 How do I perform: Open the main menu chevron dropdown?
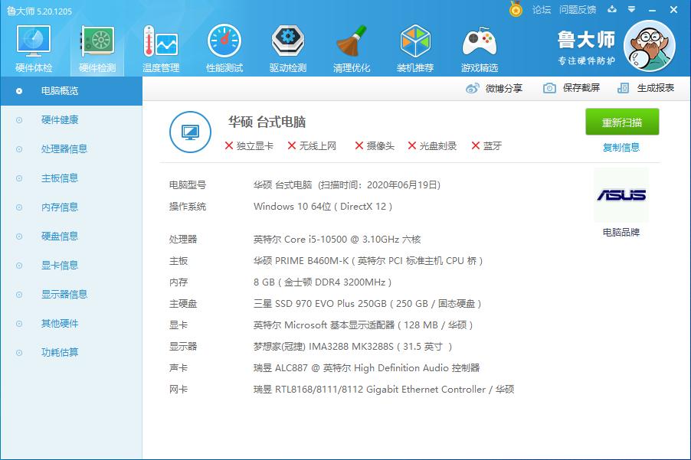[632, 11]
